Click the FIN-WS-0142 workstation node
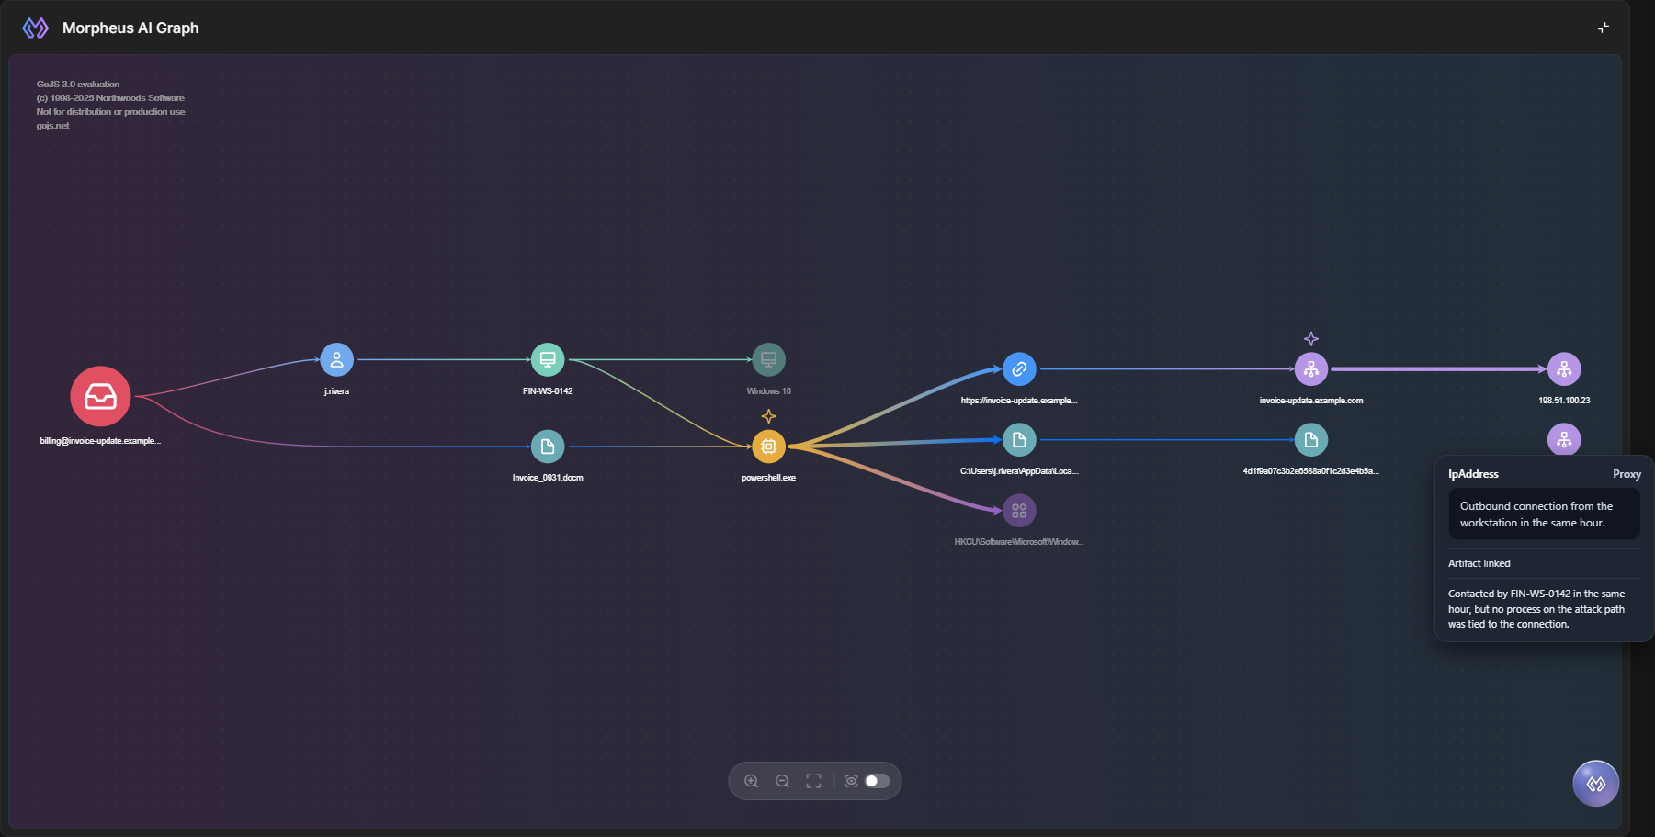The image size is (1655, 837). (548, 359)
